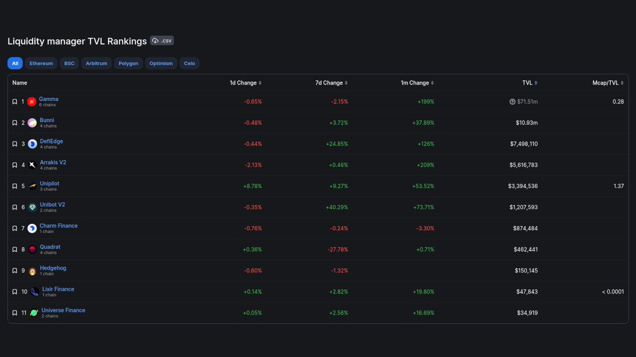Toggle Charm Finance bookmark
Screen dimensions: 636x357
pyautogui.click(x=15, y=228)
